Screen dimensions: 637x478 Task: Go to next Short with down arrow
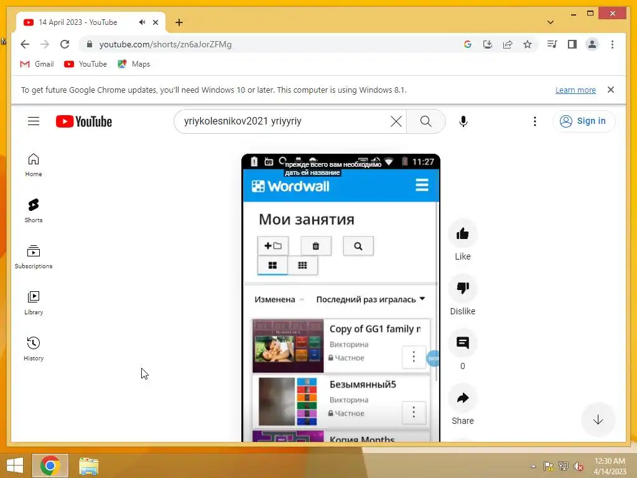598,420
